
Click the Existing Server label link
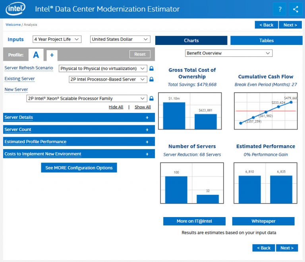19,79
